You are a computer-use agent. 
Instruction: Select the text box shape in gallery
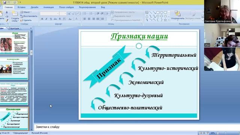click(x=147, y=12)
